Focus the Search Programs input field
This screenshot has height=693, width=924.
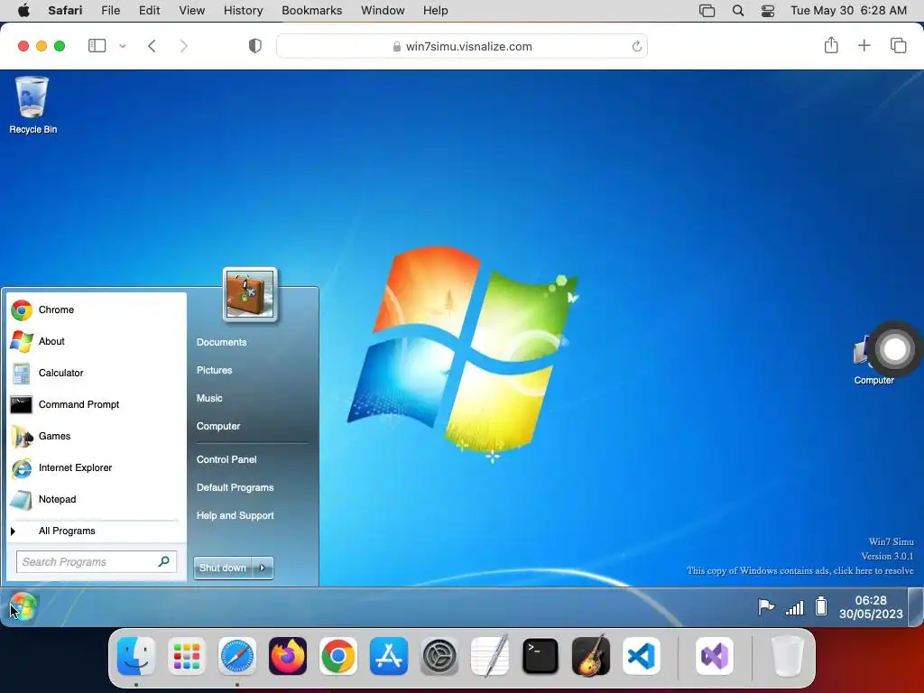[96, 562]
